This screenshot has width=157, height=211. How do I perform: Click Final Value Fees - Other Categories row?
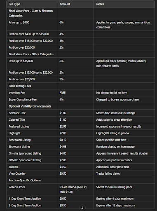pos(80,54)
